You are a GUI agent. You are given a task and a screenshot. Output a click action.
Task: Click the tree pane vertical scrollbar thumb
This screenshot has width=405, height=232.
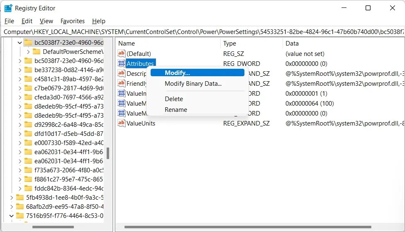[108, 153]
